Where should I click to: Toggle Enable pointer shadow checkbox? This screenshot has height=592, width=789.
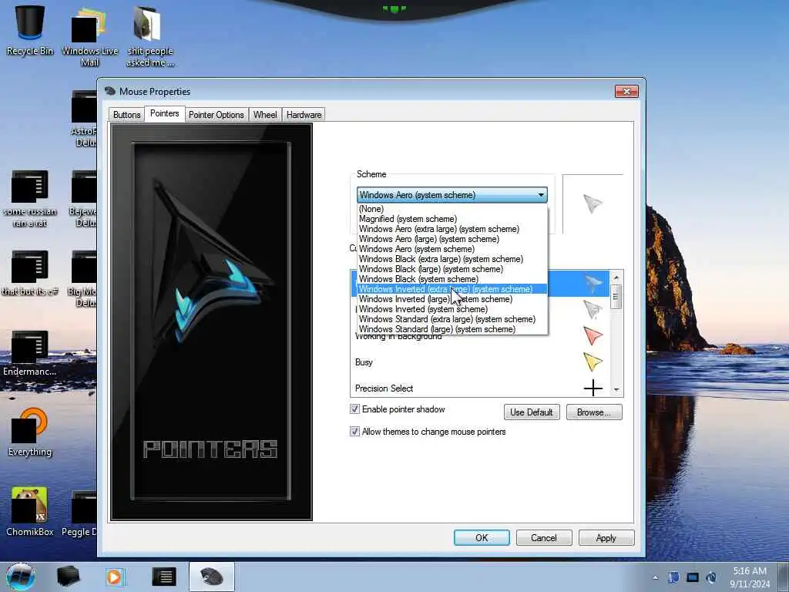(x=354, y=409)
